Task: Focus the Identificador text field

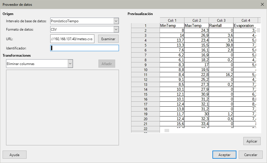Action: (x=85, y=48)
